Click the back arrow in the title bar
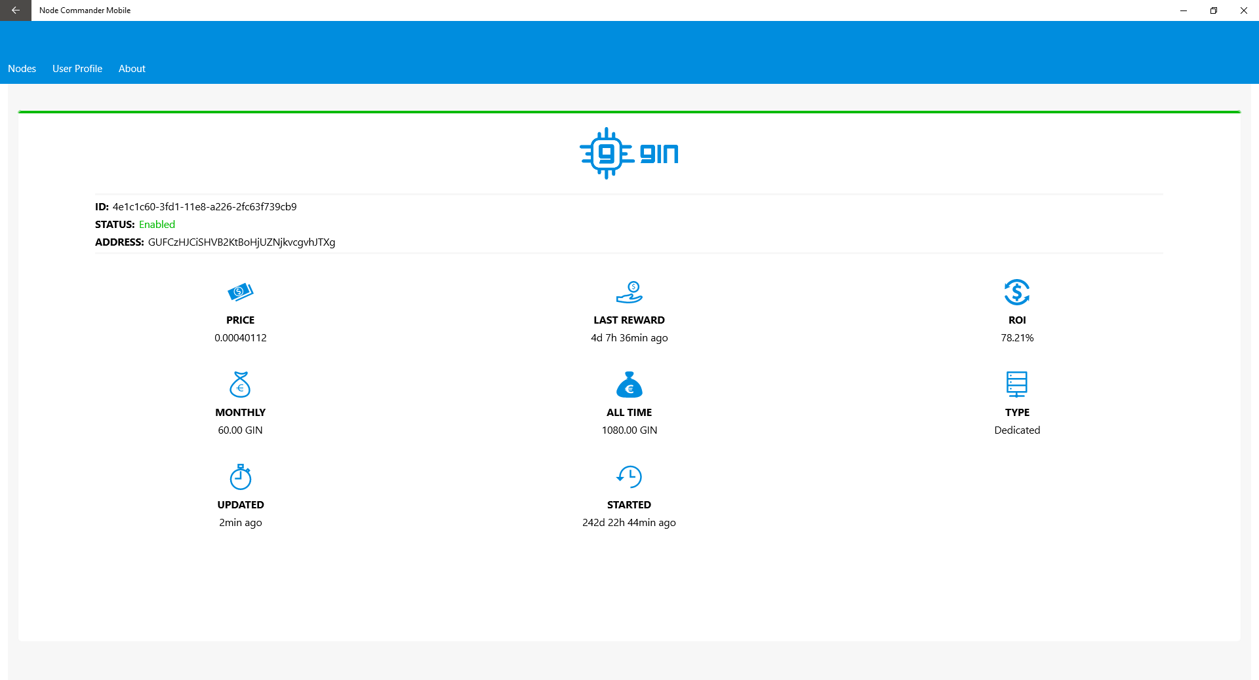 16,10
